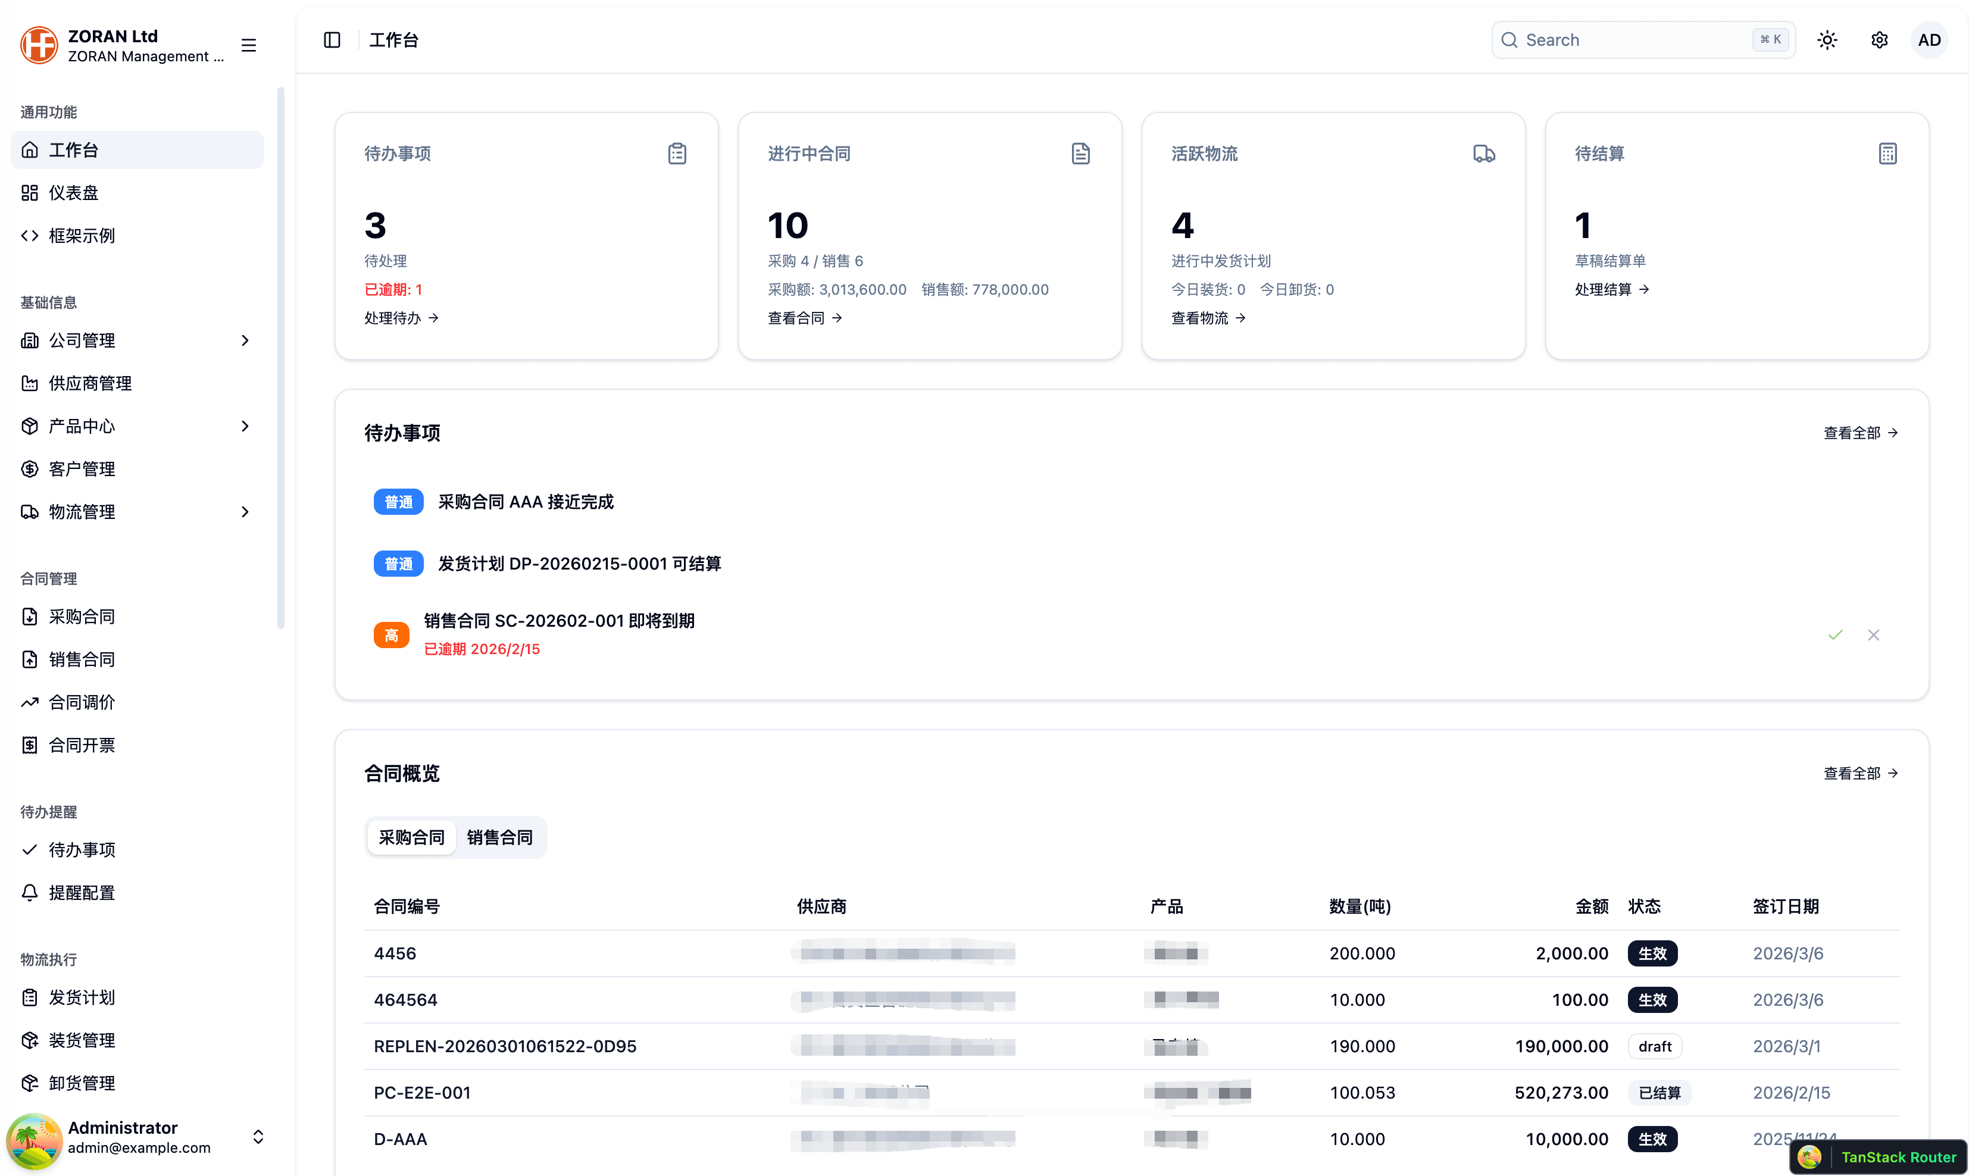Open 框架示例 in the sidebar
This screenshot has height=1176, width=1969.
point(81,235)
